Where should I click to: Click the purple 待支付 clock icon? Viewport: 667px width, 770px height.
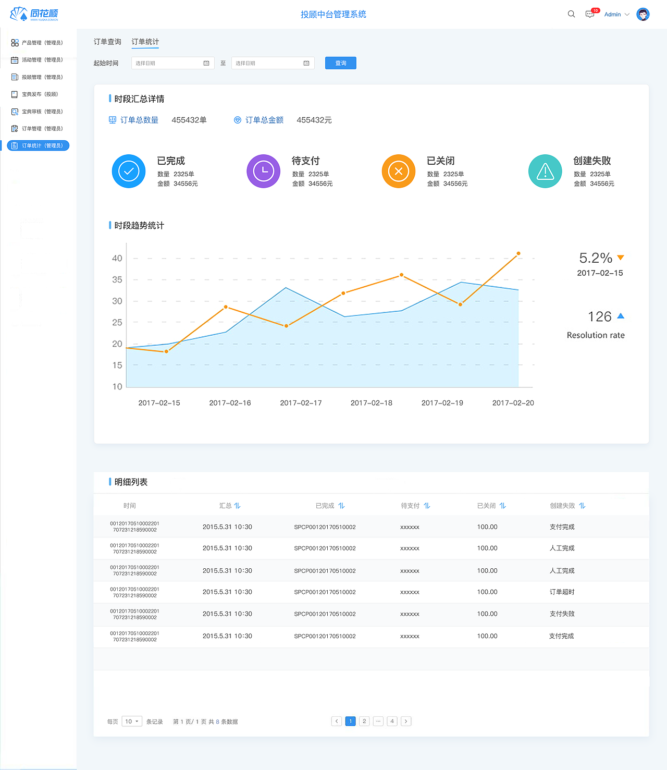coord(264,171)
